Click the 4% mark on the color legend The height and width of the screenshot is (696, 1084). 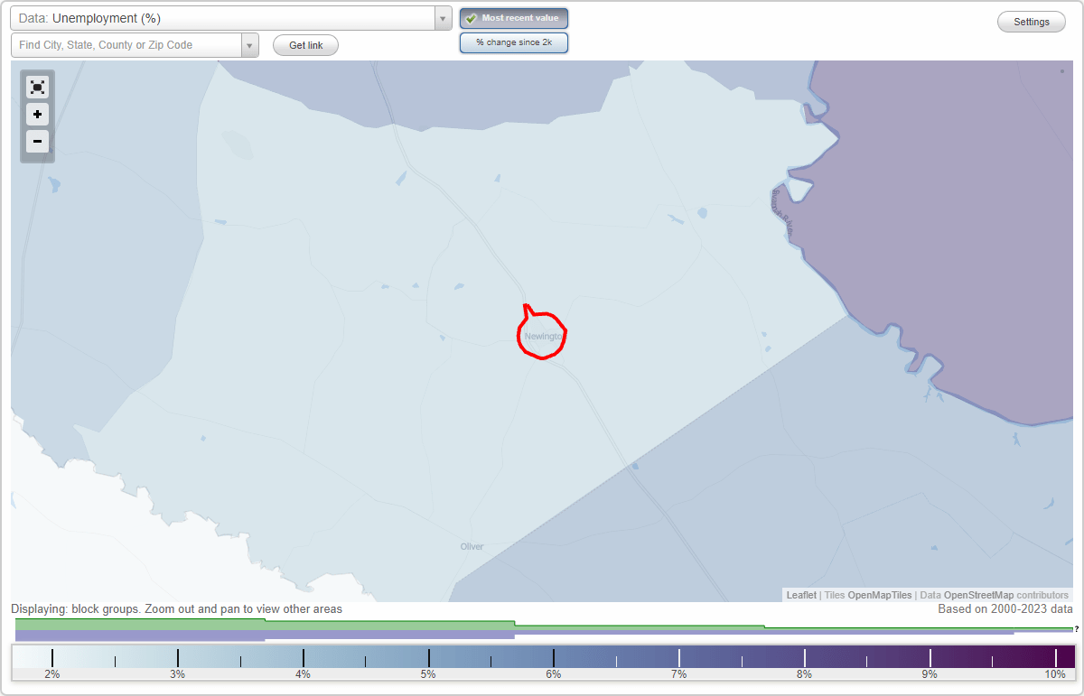pyautogui.click(x=303, y=673)
